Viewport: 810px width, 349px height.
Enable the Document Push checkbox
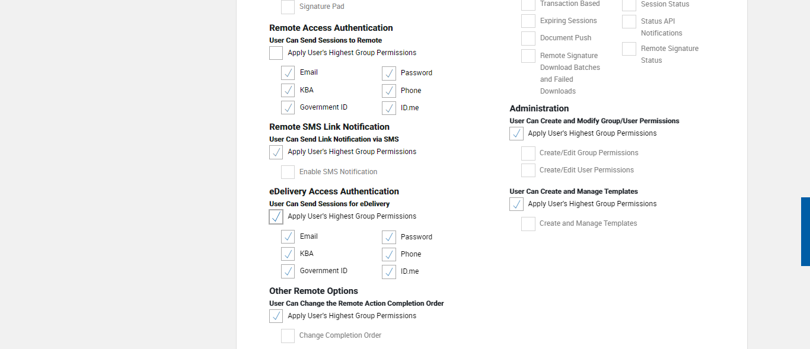click(528, 39)
